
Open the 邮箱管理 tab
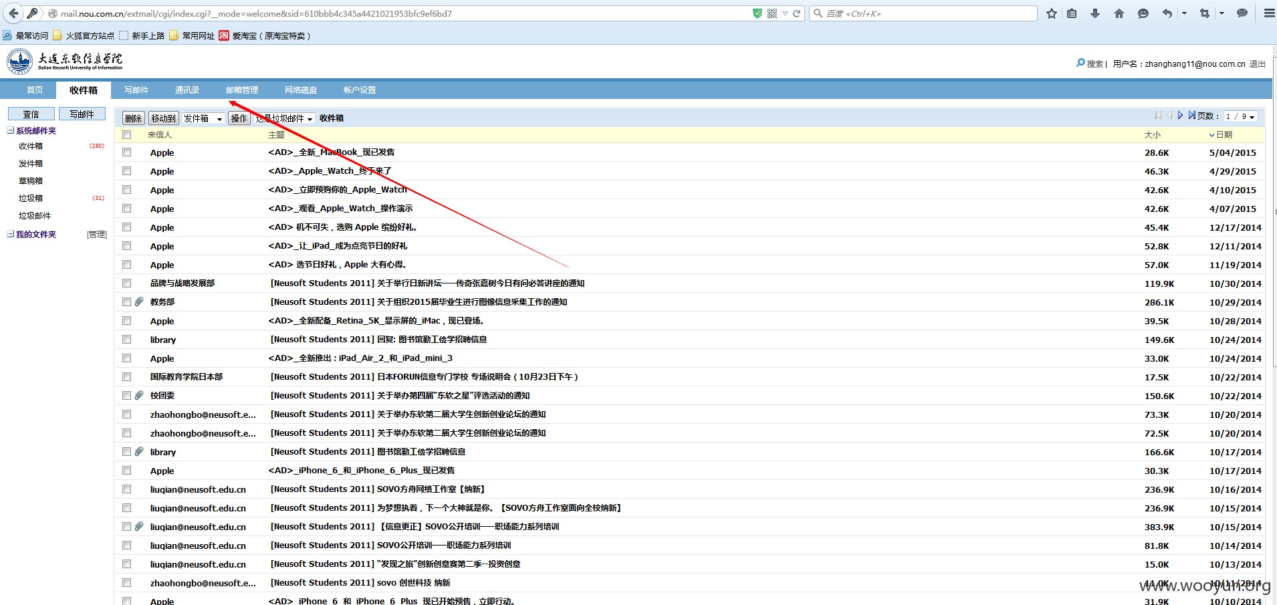(x=242, y=90)
